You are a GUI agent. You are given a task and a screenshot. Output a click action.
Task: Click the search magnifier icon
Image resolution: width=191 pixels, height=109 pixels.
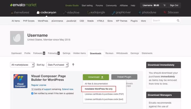coord(178,21)
